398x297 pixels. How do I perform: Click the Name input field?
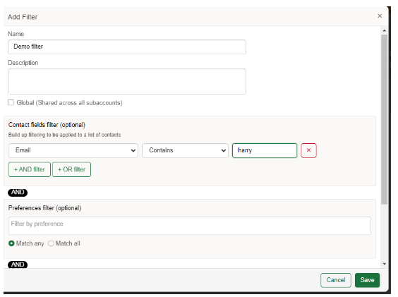pos(126,47)
